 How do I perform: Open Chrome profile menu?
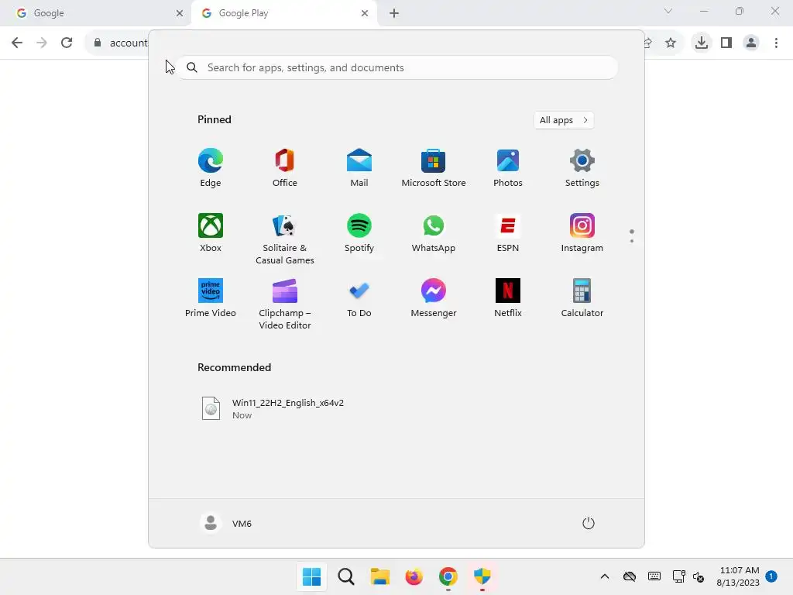tap(751, 43)
